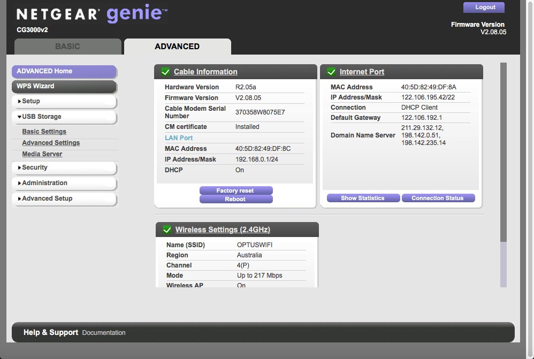This screenshot has width=534, height=359.
Task: Click the NETGEAR genie logo
Action: pos(92,13)
